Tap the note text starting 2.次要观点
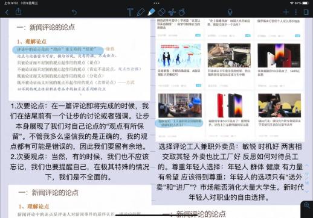Image resolution: width=313 pixels, height=218 pixels. (80, 167)
